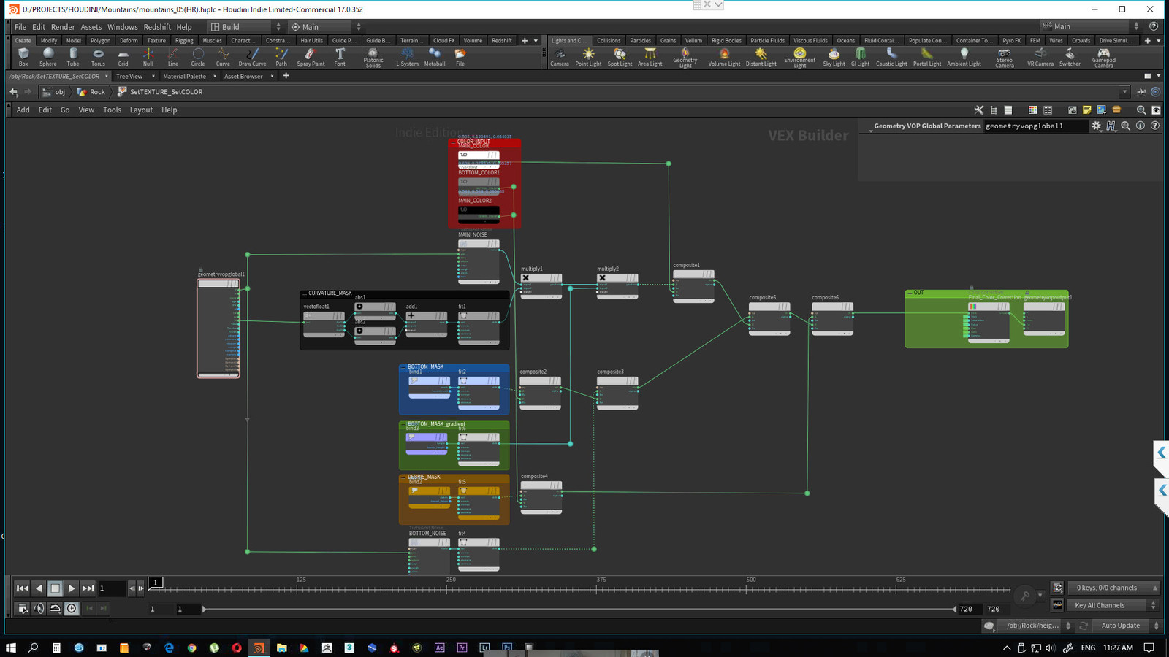Screen dimensions: 1169x657
Task: Toggle real-time playback in the playbar
Action: (72, 608)
